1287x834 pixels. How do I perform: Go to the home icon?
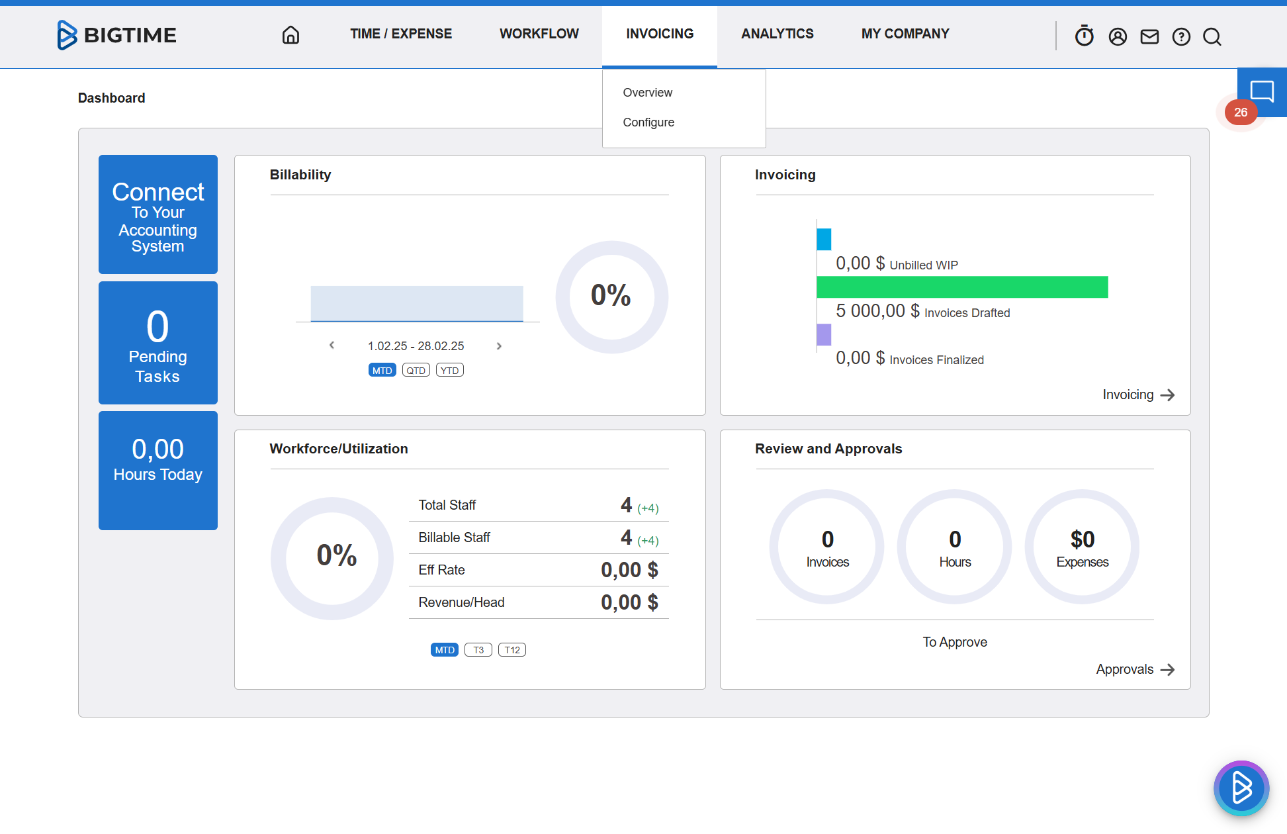coord(290,34)
